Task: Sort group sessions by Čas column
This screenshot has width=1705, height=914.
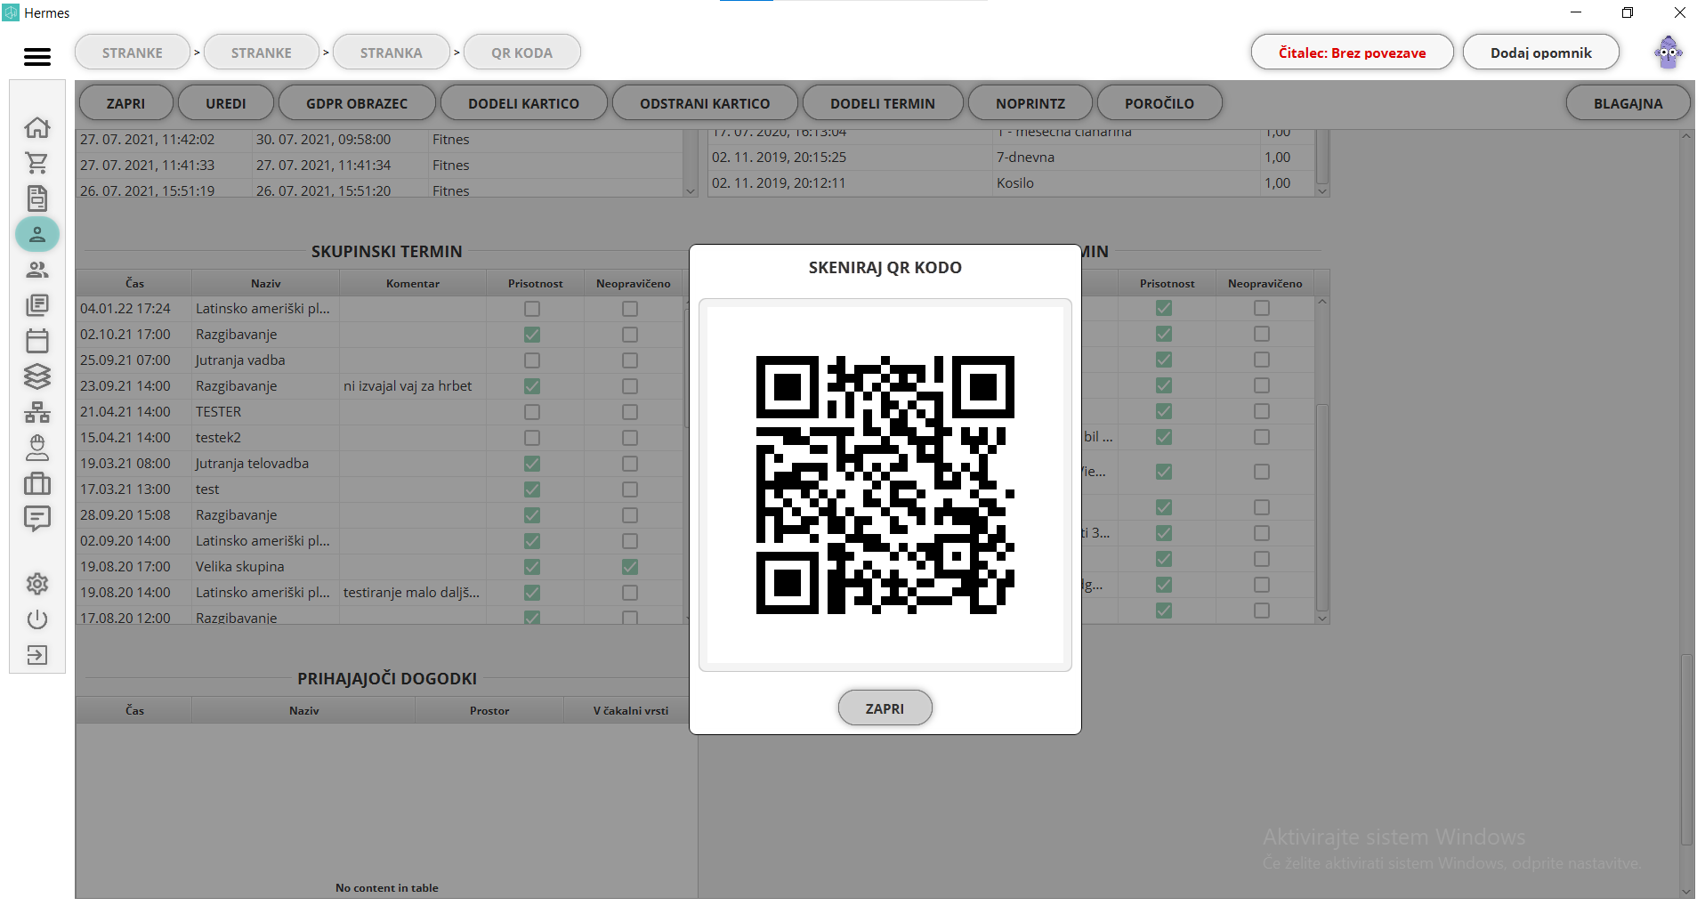Action: click(x=134, y=283)
